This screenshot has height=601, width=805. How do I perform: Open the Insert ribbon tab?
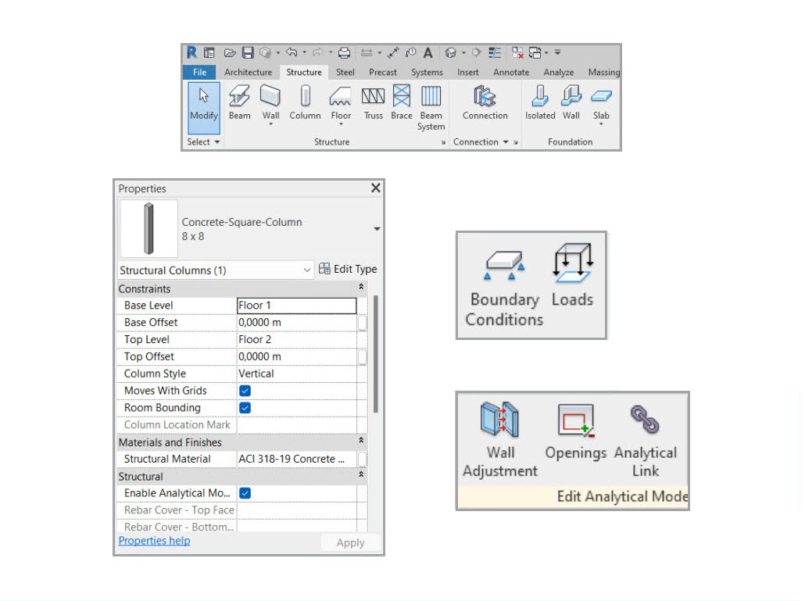click(x=467, y=71)
